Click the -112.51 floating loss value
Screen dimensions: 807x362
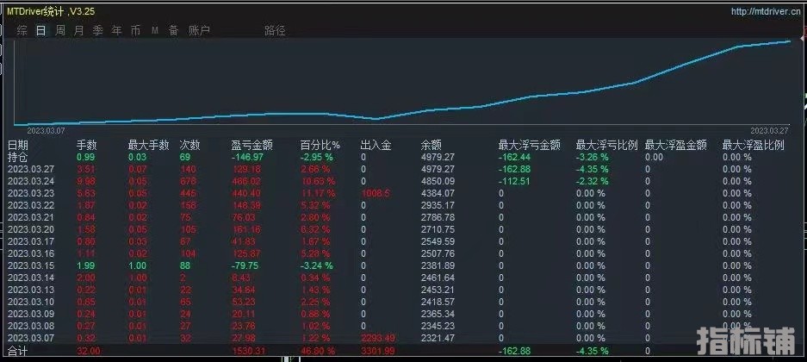515,181
